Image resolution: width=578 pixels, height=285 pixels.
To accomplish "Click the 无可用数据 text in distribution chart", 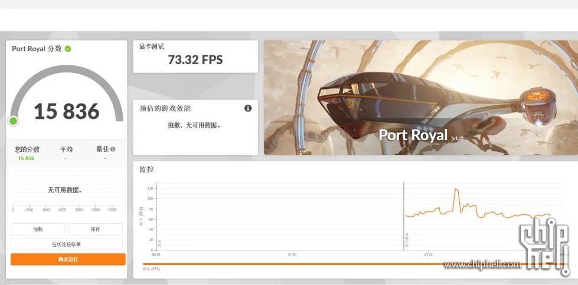I will click(x=65, y=190).
